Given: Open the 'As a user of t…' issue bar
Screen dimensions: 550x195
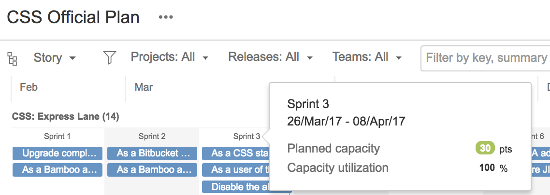Looking at the screenshot, I should point(236,170).
